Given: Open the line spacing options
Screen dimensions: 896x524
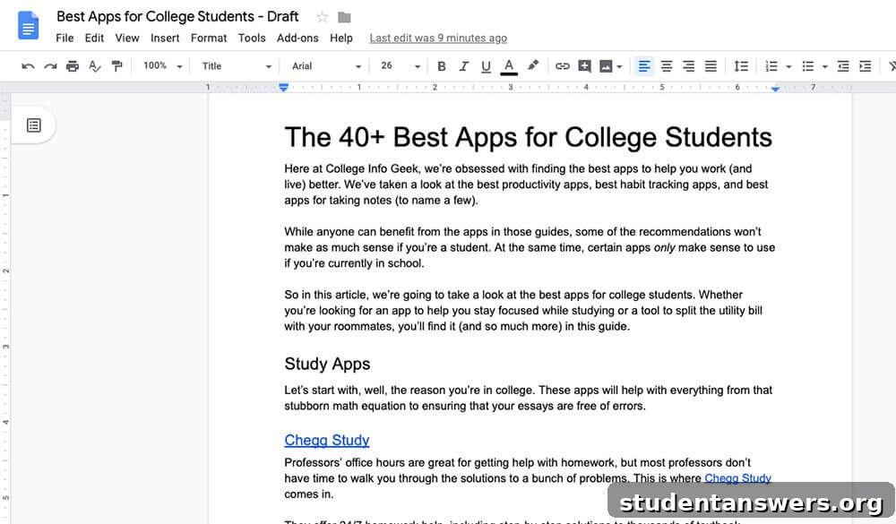Looking at the screenshot, I should tap(741, 66).
